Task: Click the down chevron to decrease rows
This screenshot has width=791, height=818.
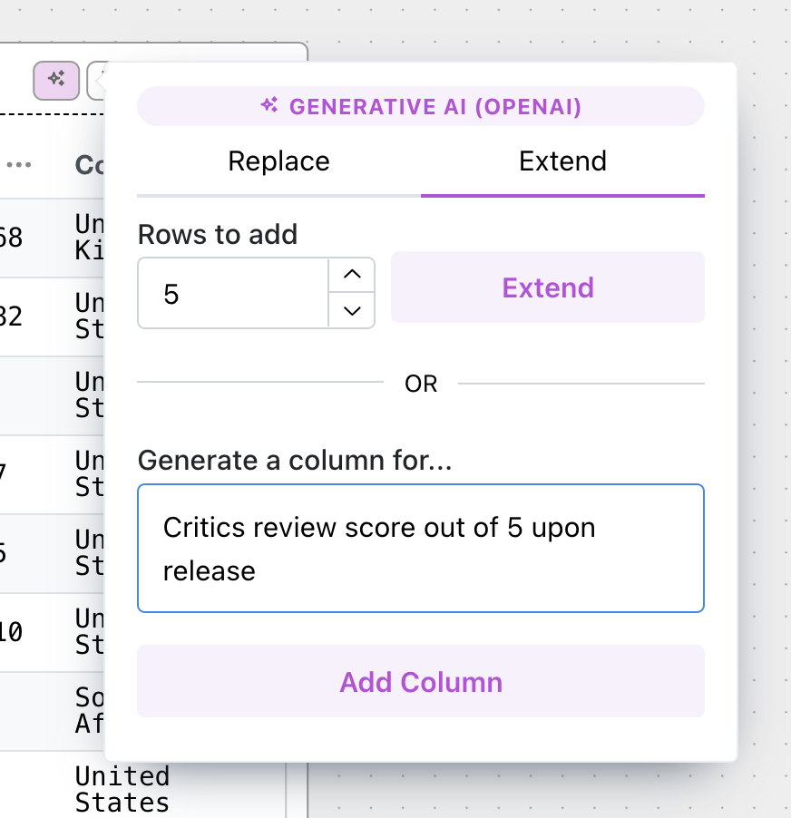Action: [353, 310]
